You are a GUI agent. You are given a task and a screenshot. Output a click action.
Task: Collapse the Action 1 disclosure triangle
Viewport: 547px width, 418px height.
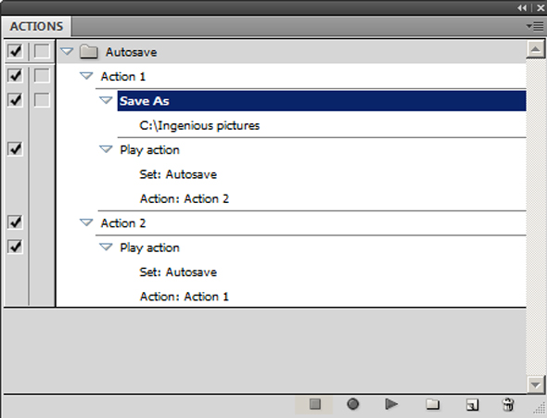click(86, 76)
